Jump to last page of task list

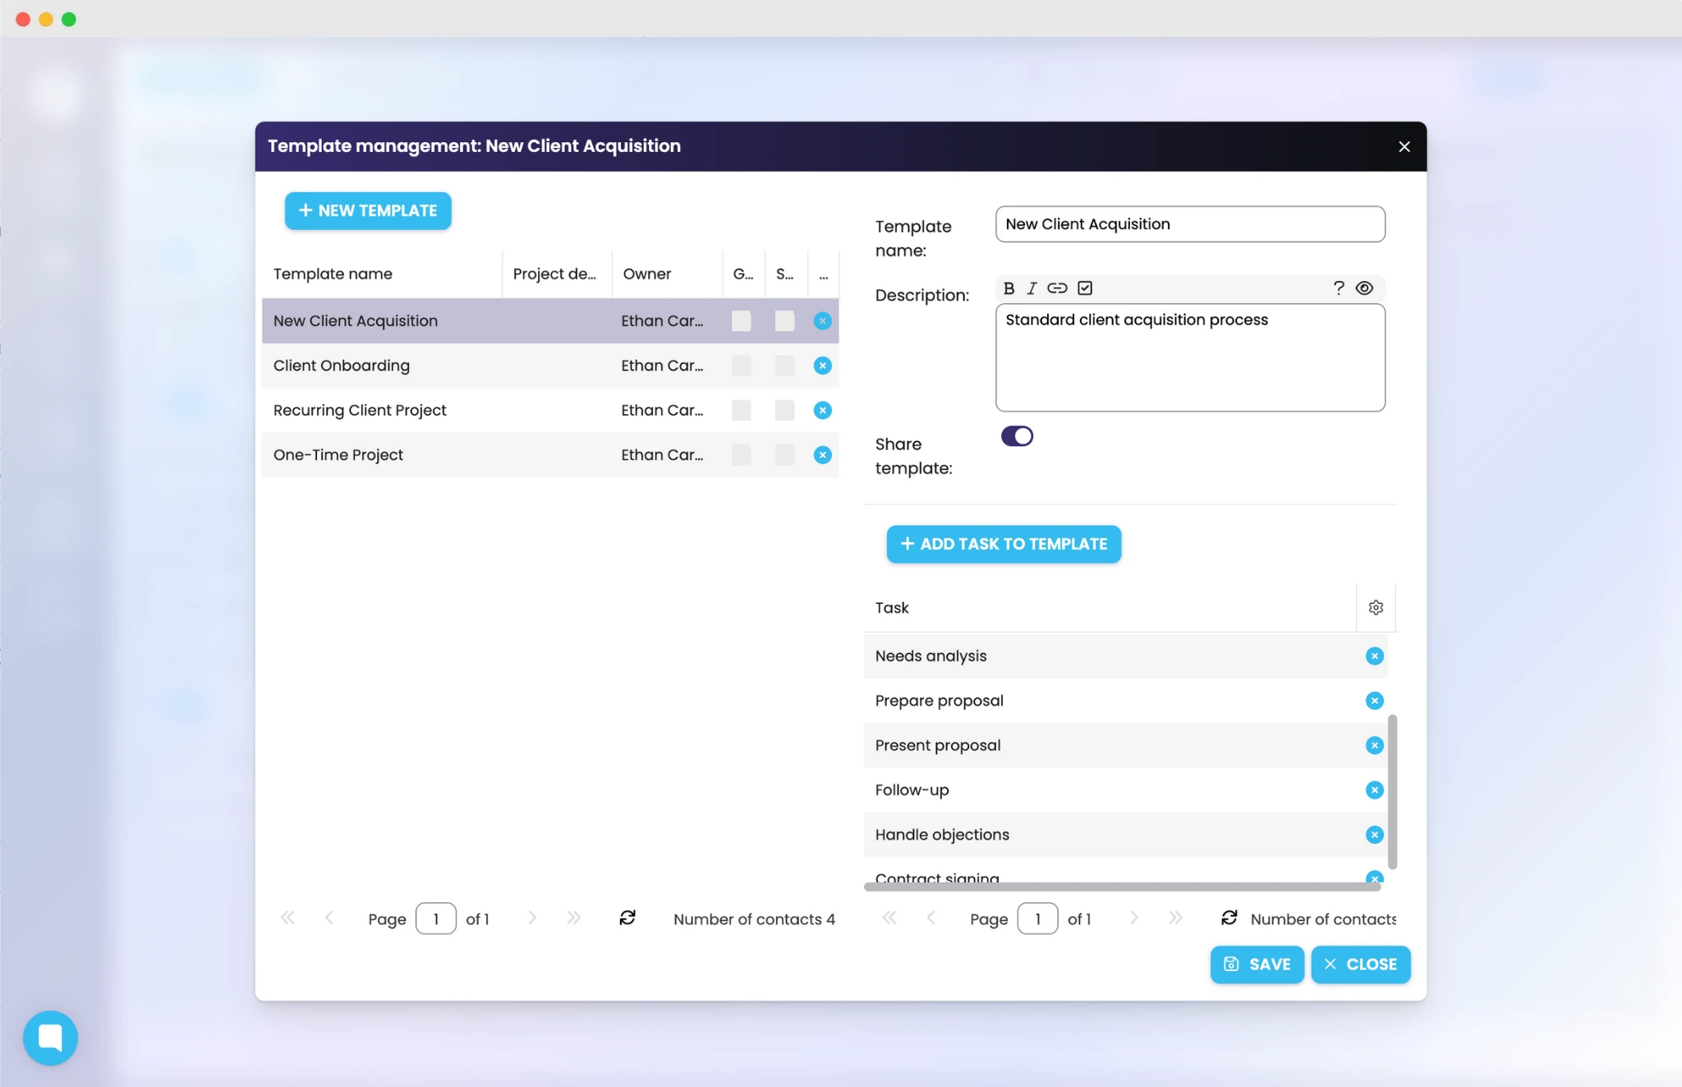(1175, 918)
